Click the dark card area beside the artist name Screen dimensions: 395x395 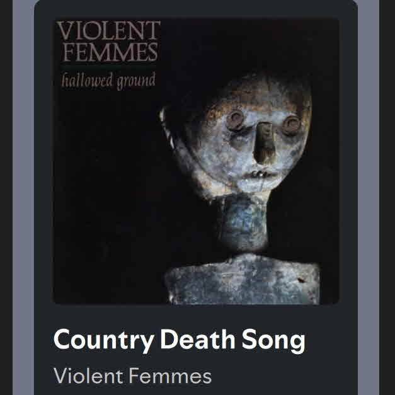pyautogui.click(x=283, y=376)
